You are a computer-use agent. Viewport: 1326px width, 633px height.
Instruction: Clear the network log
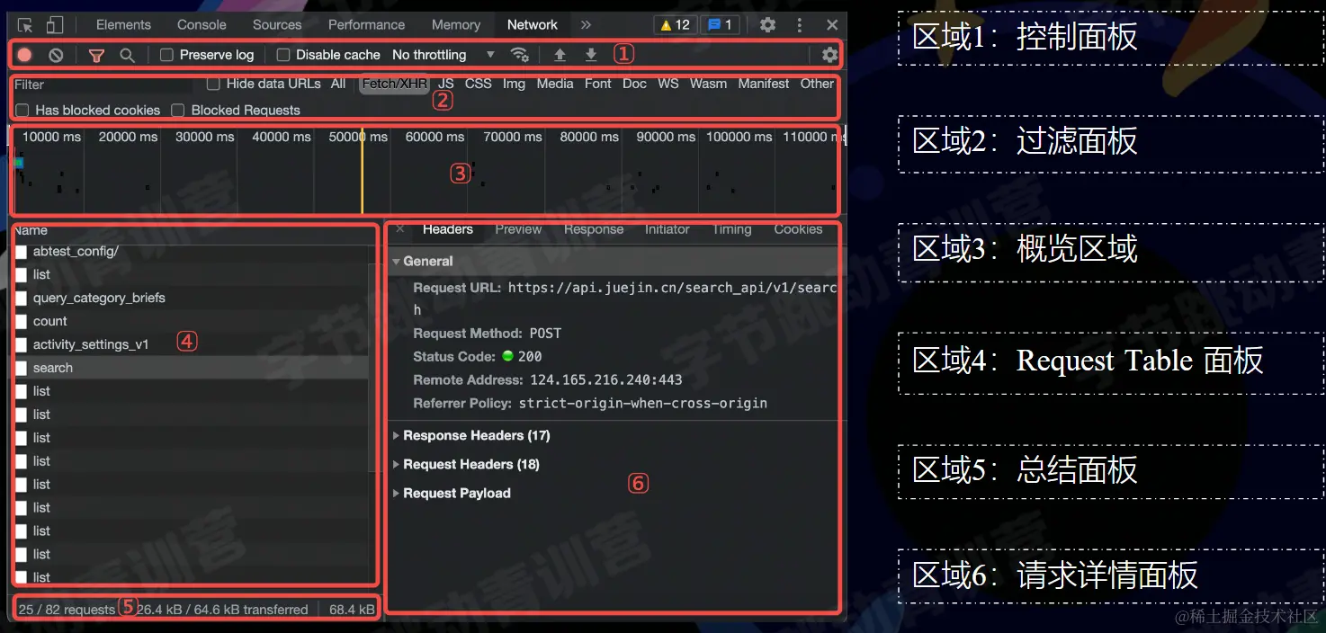click(x=56, y=55)
